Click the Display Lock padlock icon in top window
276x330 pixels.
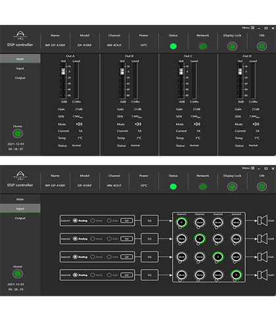pos(232,46)
